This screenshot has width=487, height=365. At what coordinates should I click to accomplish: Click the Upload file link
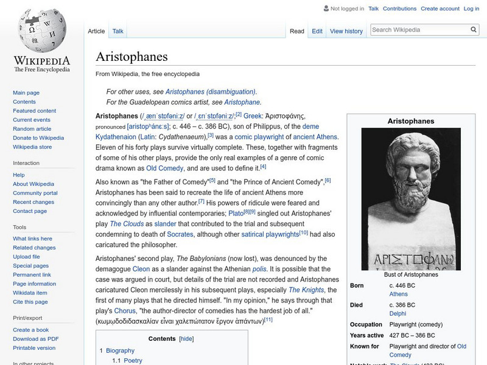[x=26, y=256]
